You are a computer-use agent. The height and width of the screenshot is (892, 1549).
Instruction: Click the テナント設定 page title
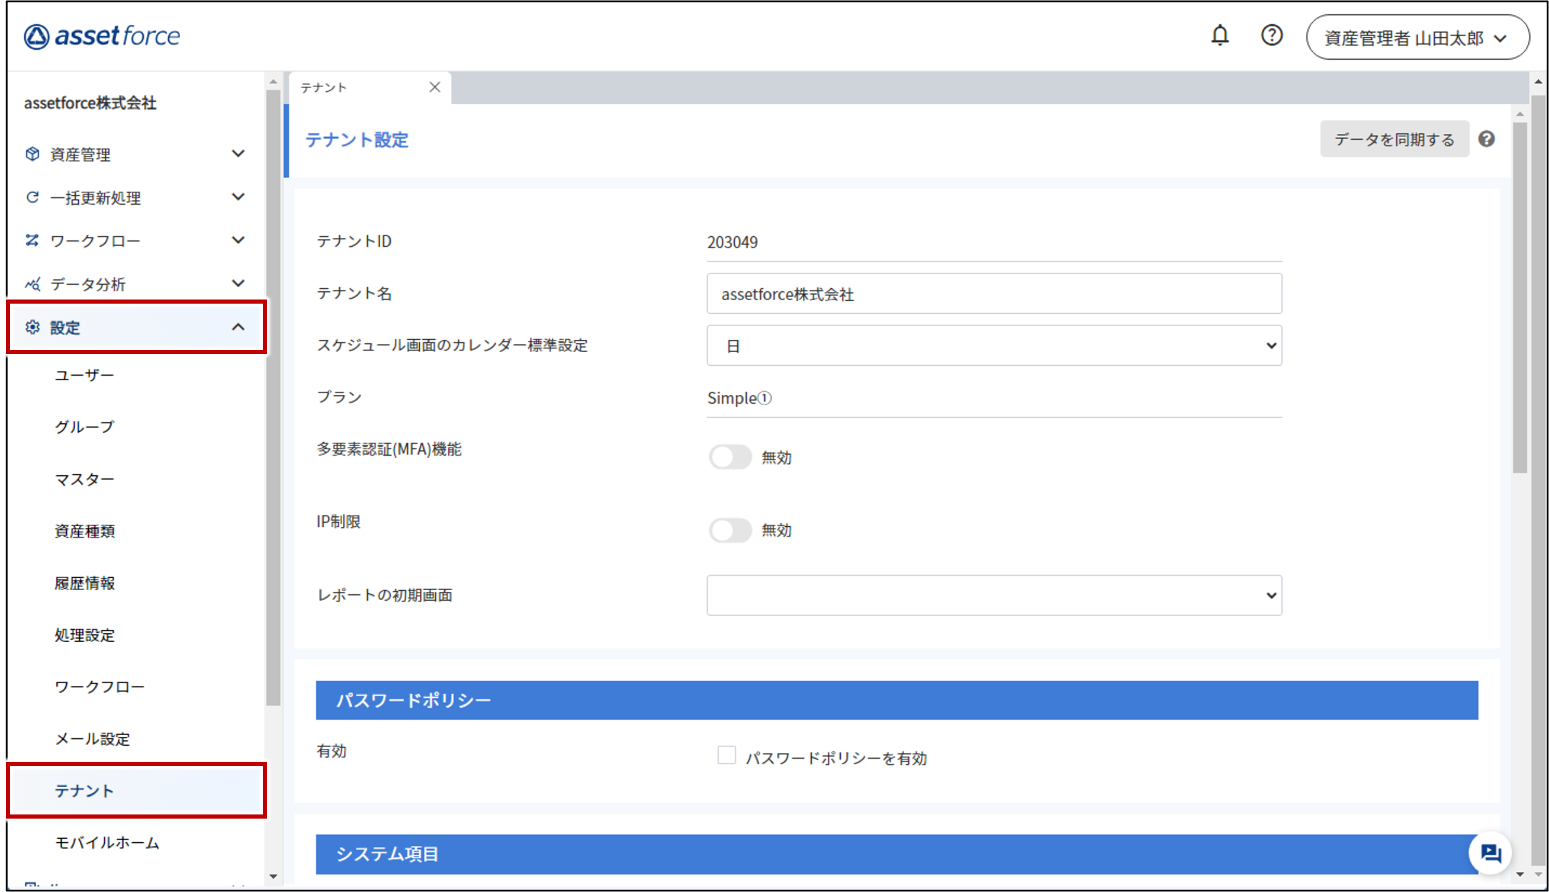[x=356, y=140]
